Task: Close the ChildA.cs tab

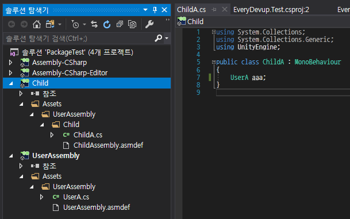Action: (x=225, y=9)
